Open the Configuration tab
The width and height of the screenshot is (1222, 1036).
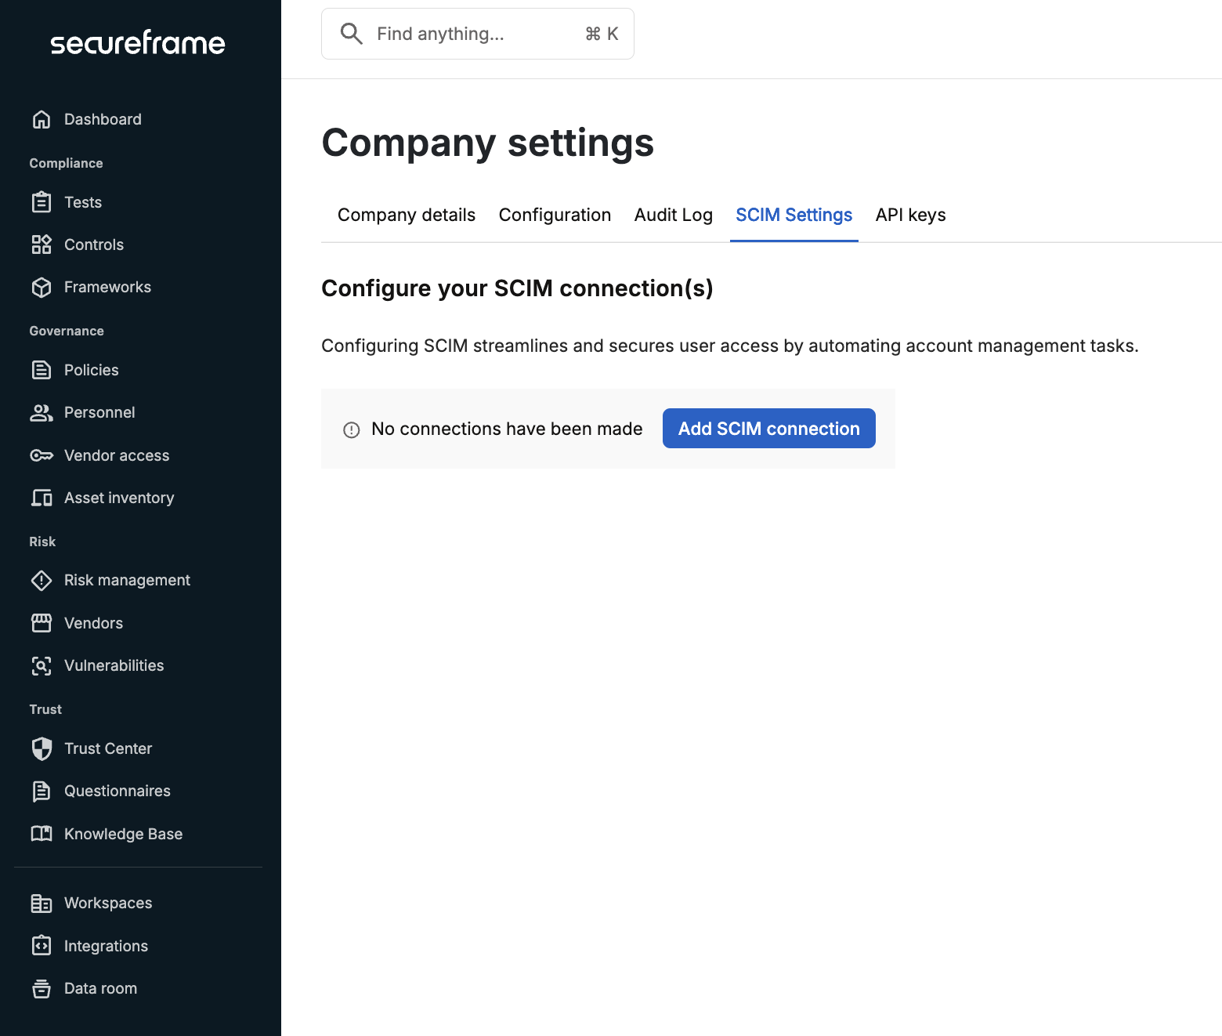click(x=555, y=215)
